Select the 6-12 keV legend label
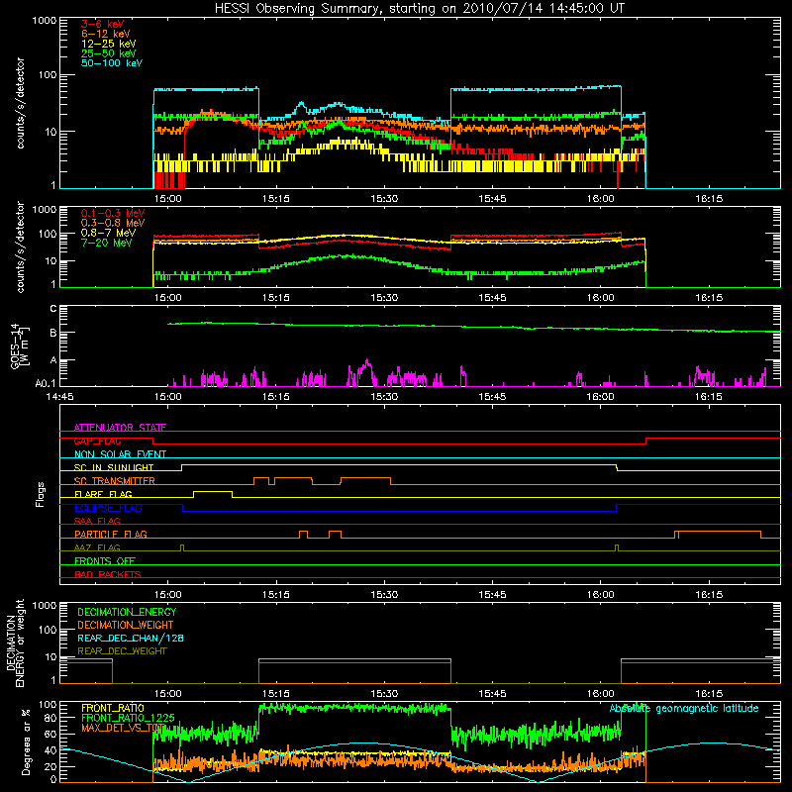This screenshot has width=792, height=792. (105, 34)
